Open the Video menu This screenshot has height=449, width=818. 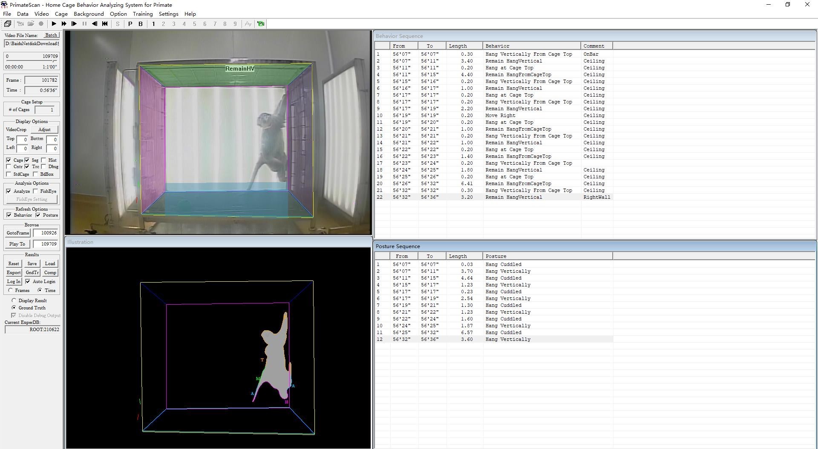41,14
